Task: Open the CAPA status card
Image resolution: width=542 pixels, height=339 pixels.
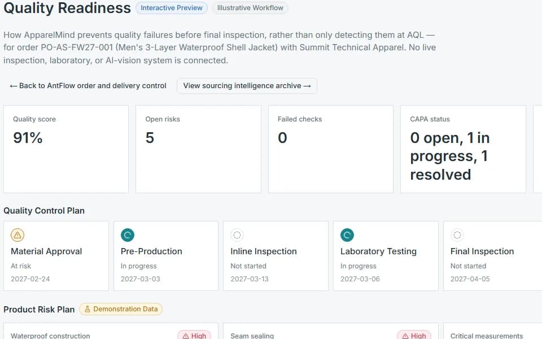Action: click(x=463, y=149)
